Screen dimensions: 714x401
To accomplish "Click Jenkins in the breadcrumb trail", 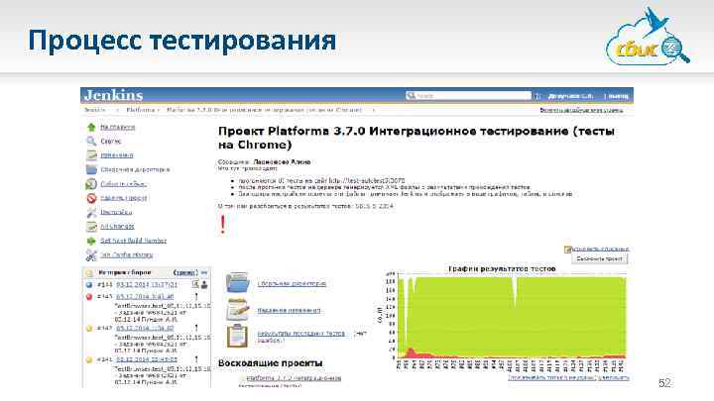I will point(95,110).
